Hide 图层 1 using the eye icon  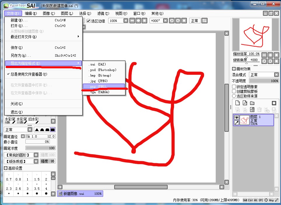(x=237, y=117)
